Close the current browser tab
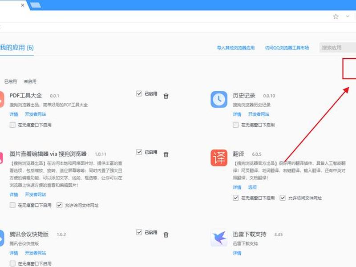 coord(23,5)
